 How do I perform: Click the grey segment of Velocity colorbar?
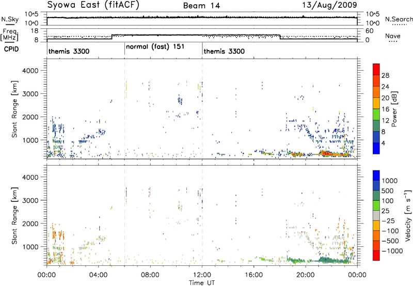(x=376, y=216)
